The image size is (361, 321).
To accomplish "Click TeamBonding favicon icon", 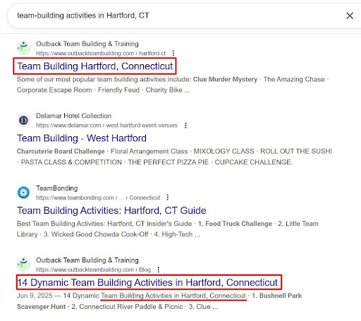I will pyautogui.click(x=23, y=193).
